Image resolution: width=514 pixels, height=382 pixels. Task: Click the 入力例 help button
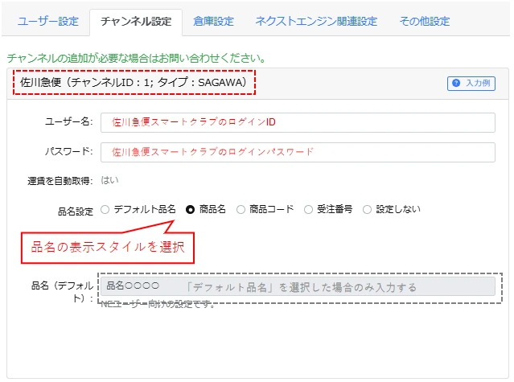[x=471, y=83]
